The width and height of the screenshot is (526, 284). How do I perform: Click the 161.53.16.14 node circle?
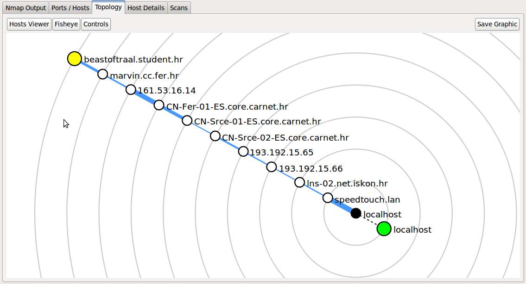[131, 90]
